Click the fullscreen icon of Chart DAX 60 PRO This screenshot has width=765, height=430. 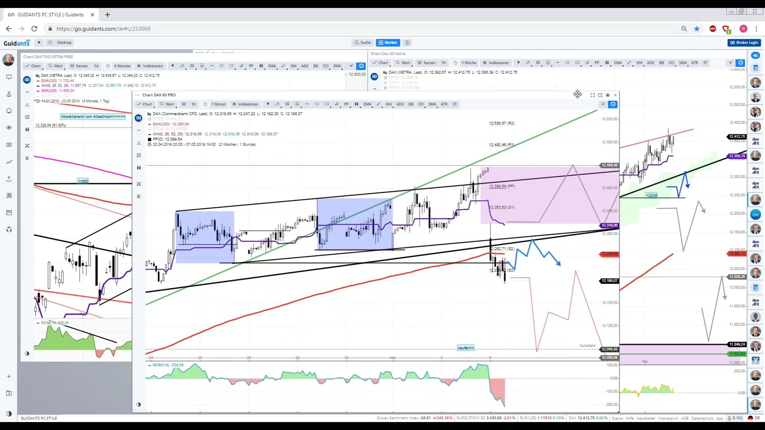coord(593,95)
